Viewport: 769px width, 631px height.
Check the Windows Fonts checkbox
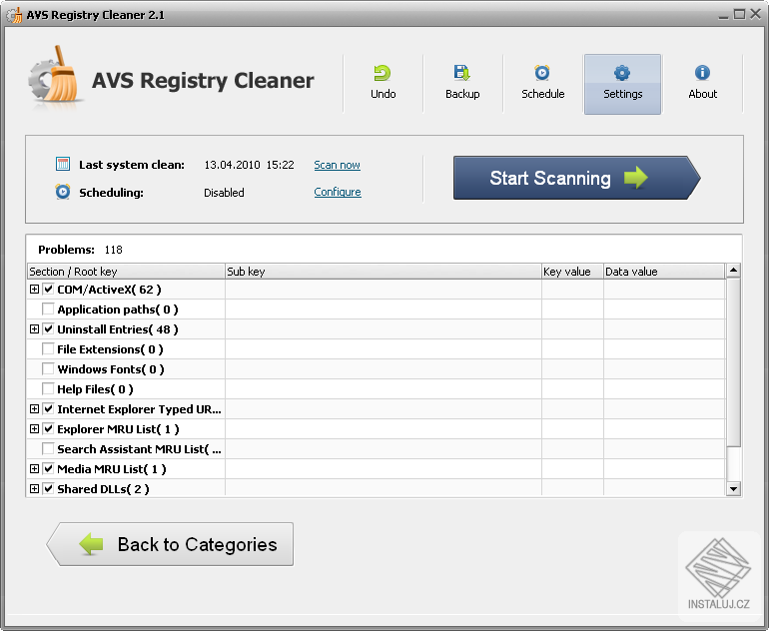click(48, 368)
